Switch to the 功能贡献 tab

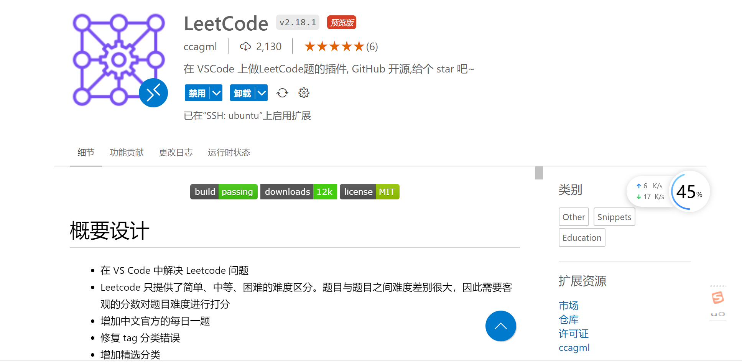tap(127, 153)
